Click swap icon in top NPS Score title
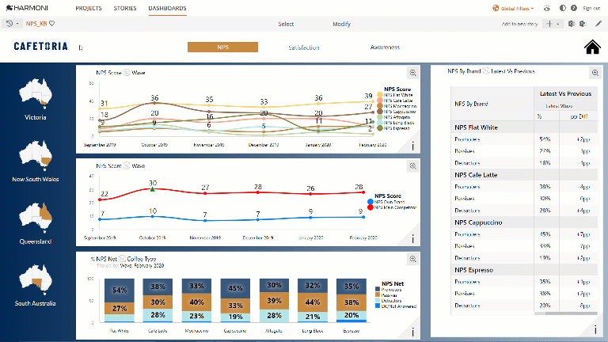This screenshot has width=608, height=342. [x=127, y=73]
